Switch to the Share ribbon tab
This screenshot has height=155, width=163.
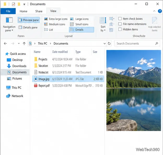tap(39, 11)
